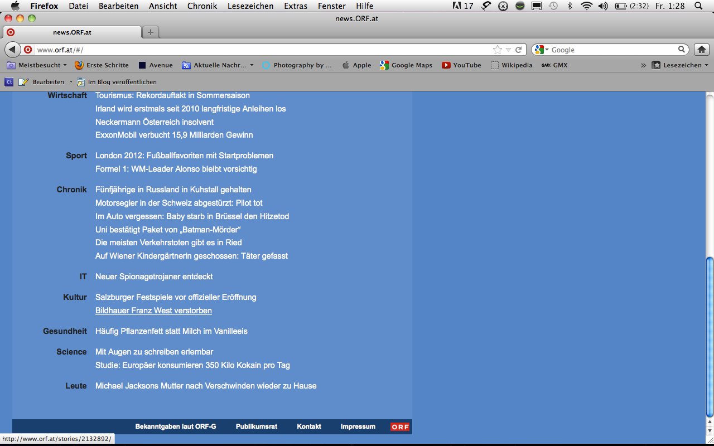Open the Extras menu

(x=296, y=6)
